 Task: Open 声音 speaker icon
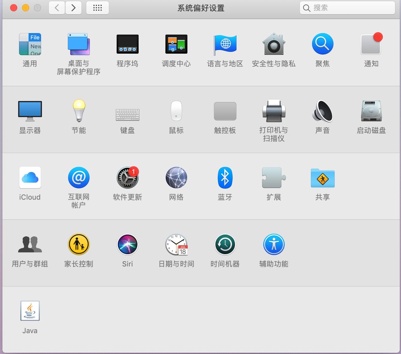323,111
